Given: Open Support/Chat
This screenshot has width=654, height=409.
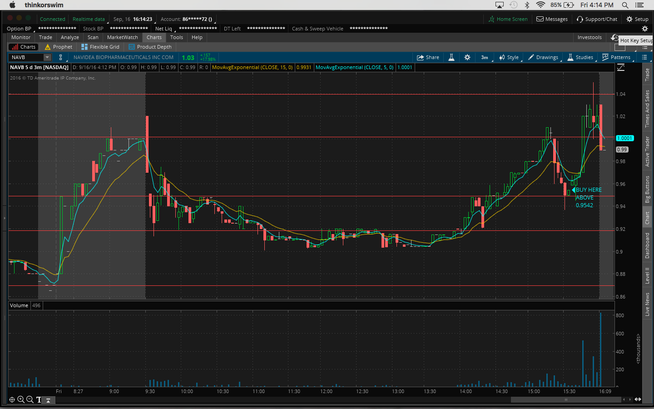Looking at the screenshot, I should pyautogui.click(x=597, y=19).
